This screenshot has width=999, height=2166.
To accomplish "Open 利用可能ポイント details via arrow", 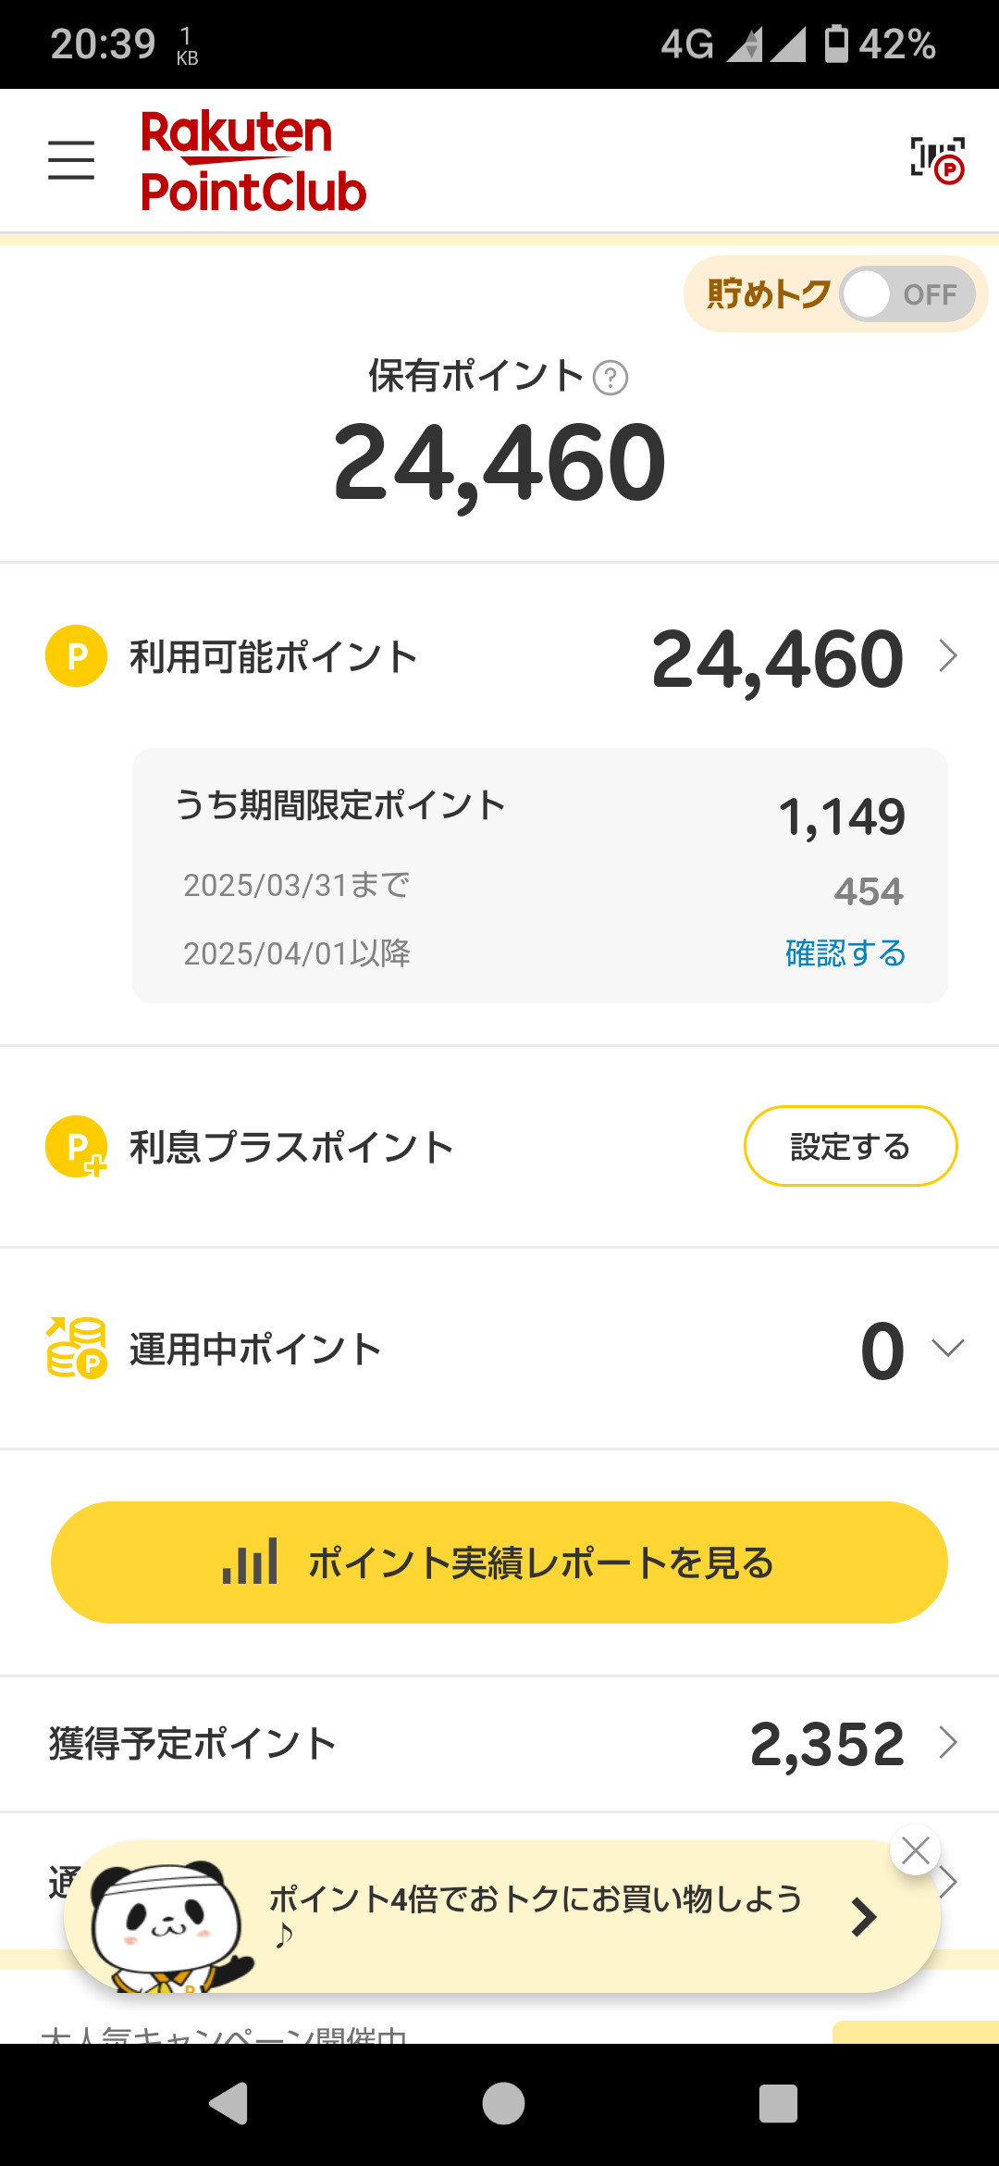I will (948, 656).
